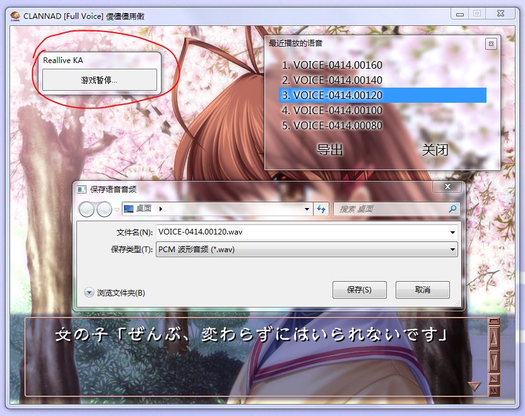Click the desktop icon in the address bar
The height and width of the screenshot is (416, 525).
coord(129,209)
